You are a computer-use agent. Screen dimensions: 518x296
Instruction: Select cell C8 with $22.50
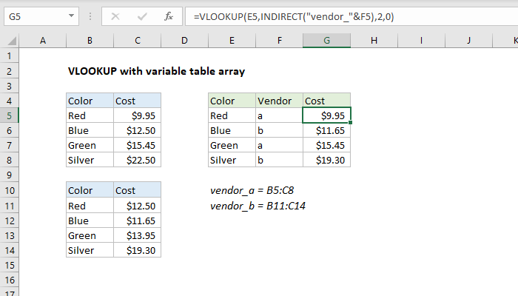pos(138,161)
